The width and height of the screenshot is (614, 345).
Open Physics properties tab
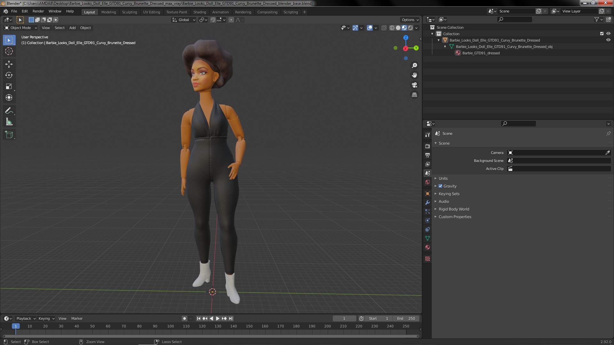click(x=428, y=220)
